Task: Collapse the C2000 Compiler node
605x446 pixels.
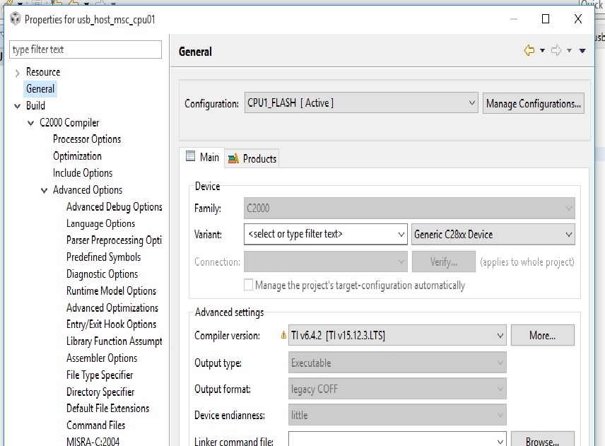Action: click(x=31, y=123)
